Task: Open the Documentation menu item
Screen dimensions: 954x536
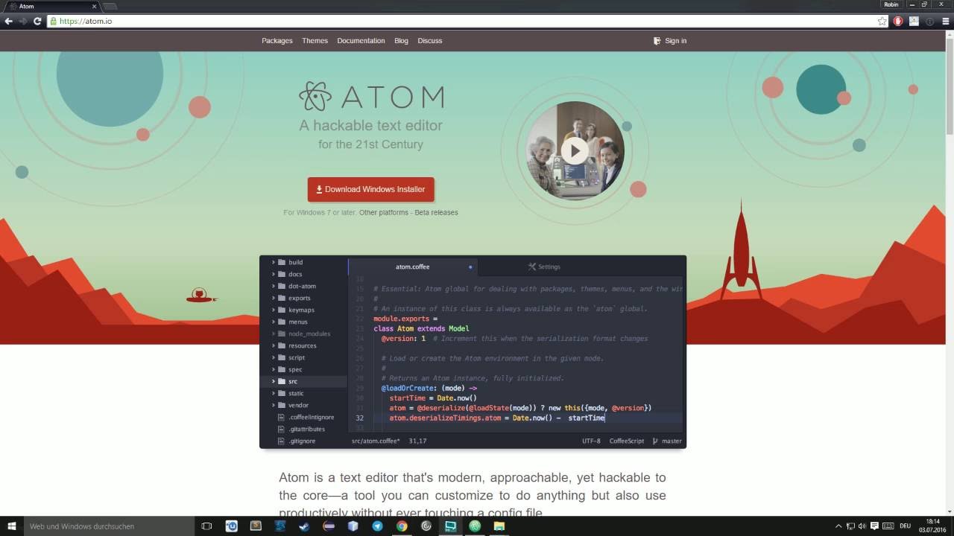Action: [361, 41]
